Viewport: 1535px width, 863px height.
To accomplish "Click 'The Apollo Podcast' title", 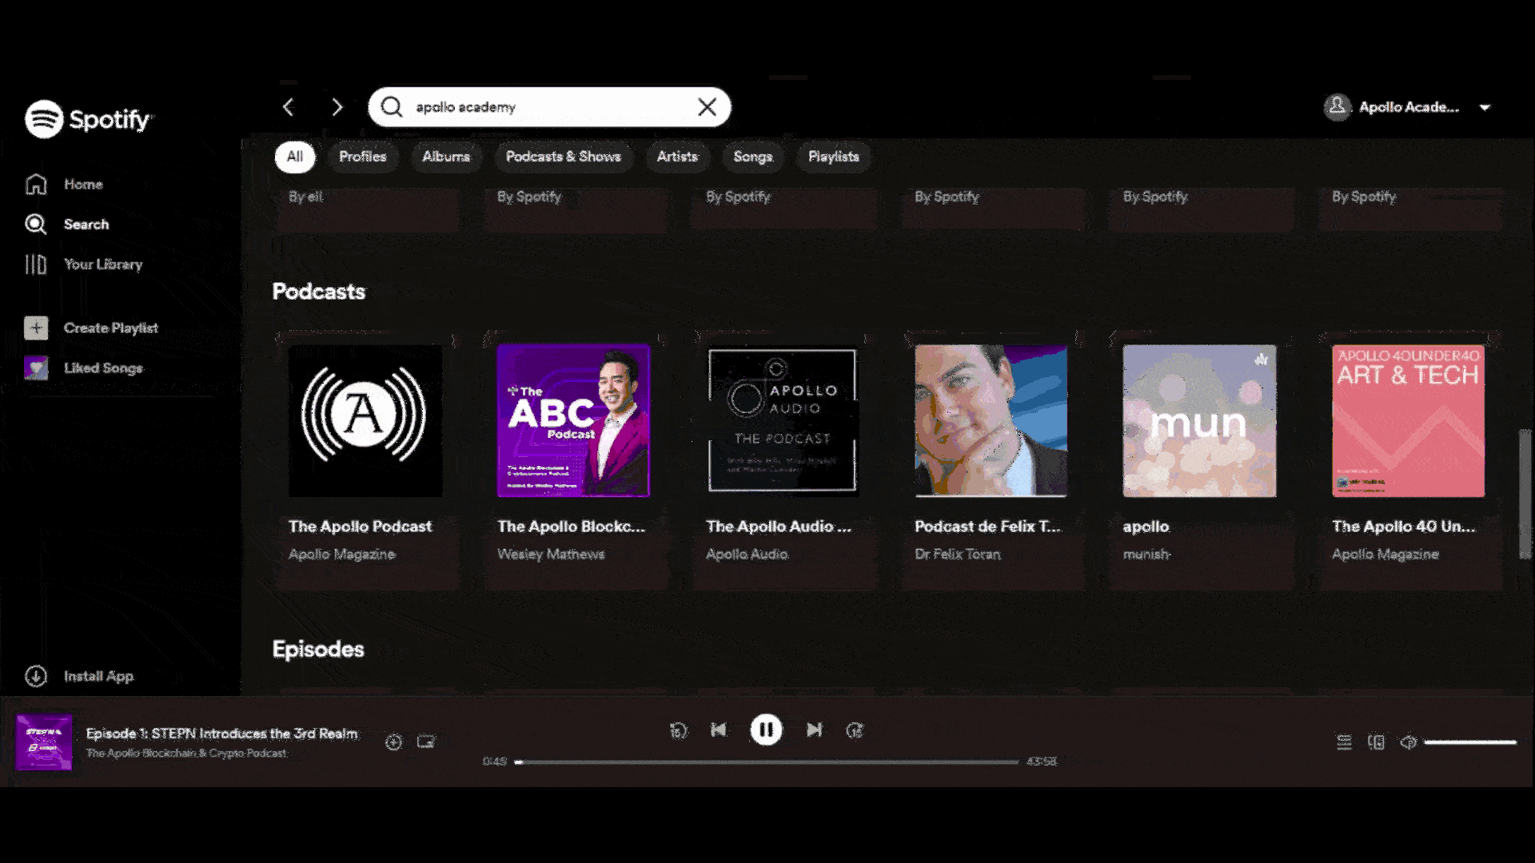I will click(x=360, y=527).
